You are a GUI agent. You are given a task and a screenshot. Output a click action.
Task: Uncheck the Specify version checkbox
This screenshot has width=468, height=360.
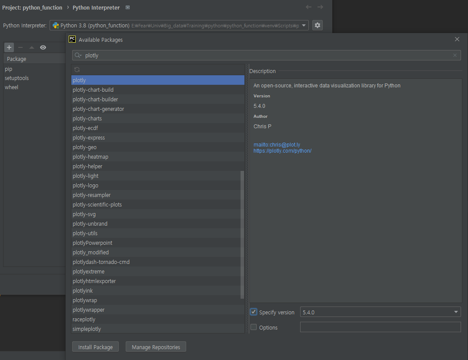[x=254, y=312]
